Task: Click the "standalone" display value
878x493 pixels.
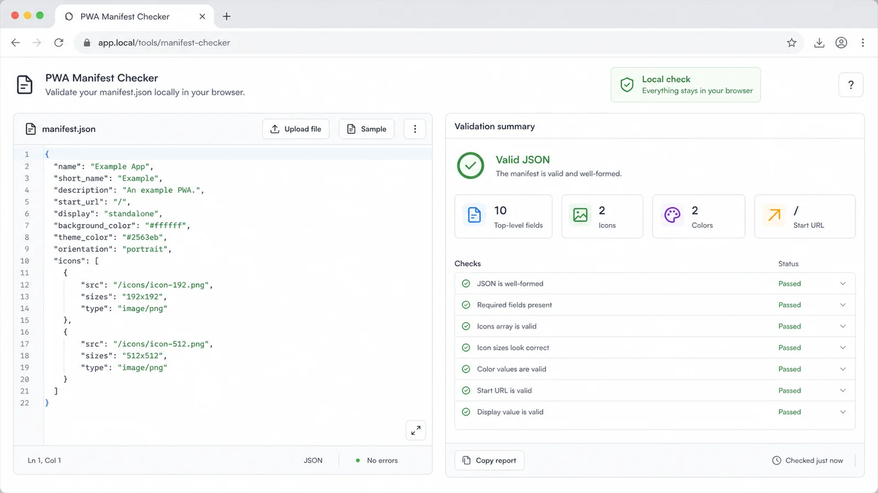Action: tap(131, 214)
